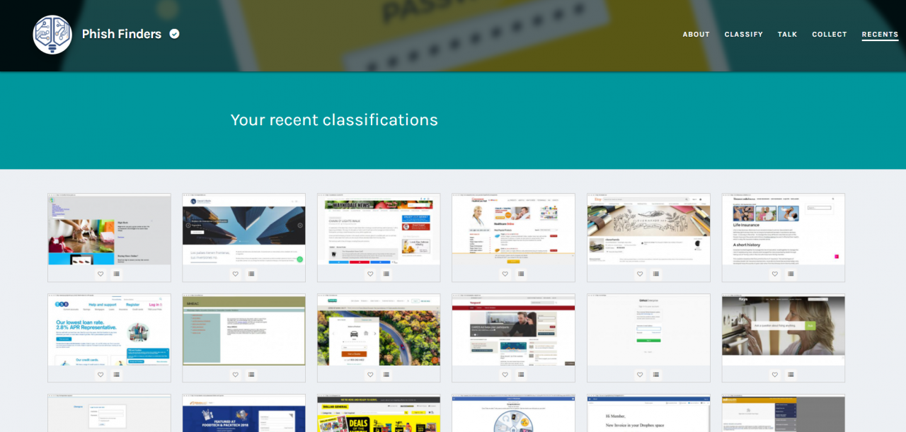Add the woman drinking page to a collection
This screenshot has width=906, height=432.
[791, 375]
